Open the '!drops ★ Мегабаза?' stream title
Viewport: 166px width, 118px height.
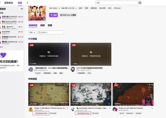[50, 108]
